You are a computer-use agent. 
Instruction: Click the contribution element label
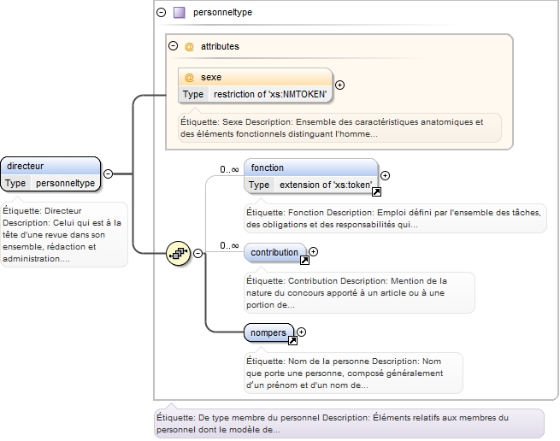274,253
